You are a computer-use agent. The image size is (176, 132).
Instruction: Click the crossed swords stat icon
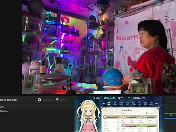click(x=105, y=117)
